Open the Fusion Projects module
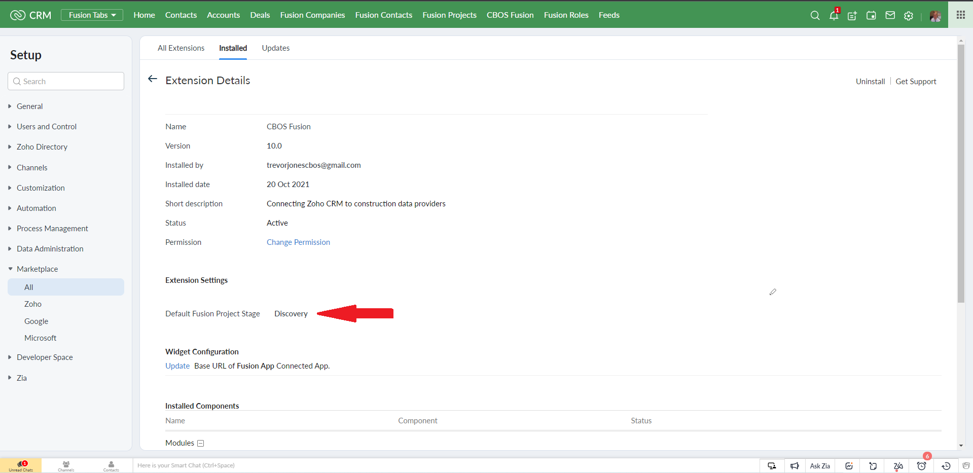973x473 pixels. [x=450, y=15]
